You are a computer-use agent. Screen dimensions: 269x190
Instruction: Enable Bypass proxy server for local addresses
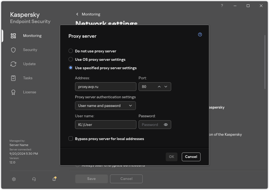coord(71,138)
